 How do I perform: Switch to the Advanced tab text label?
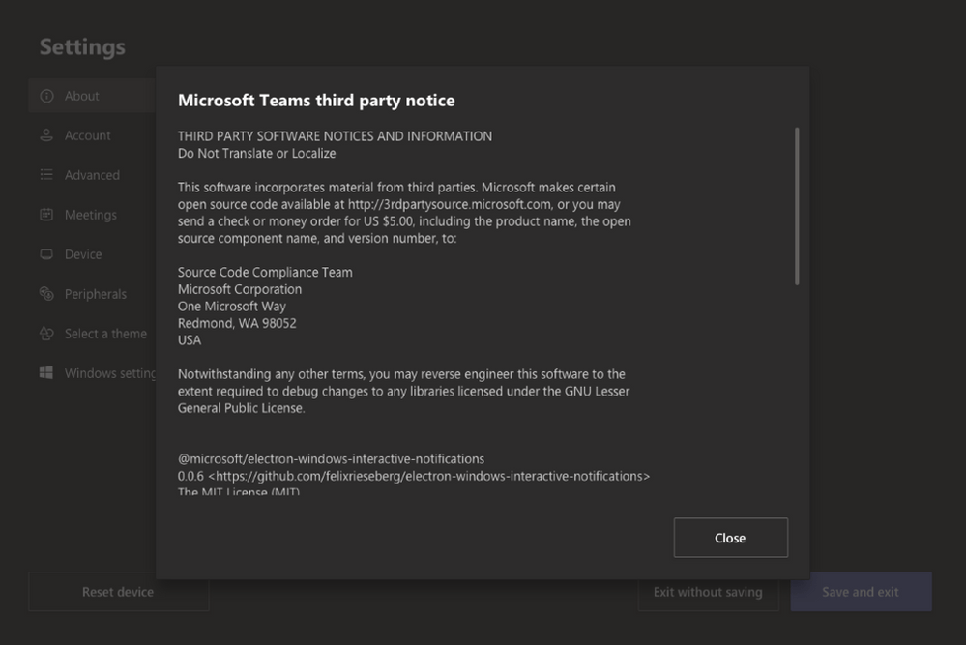pyautogui.click(x=92, y=175)
